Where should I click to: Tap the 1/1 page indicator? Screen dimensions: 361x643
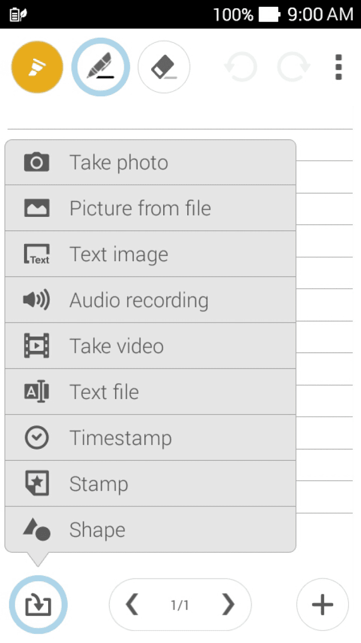180,605
